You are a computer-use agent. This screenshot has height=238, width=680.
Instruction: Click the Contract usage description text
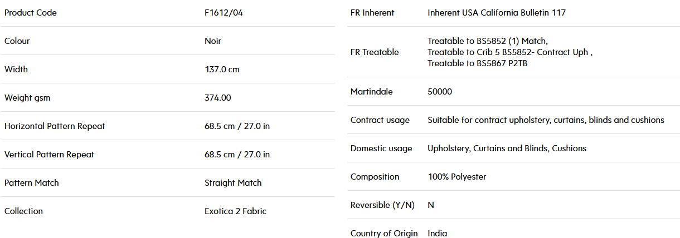546,120
